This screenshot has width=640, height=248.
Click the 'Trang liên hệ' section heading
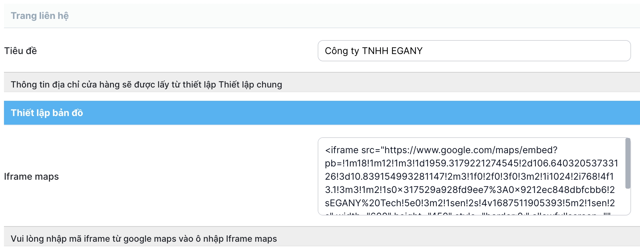pos(40,16)
